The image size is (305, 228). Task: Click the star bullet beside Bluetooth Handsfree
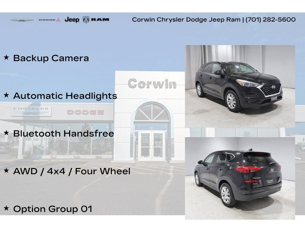pos(6,133)
